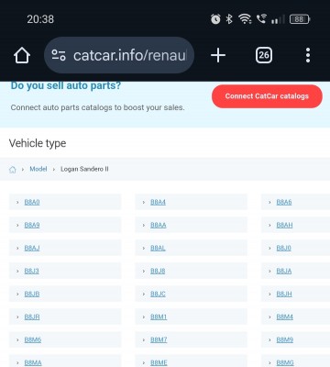This screenshot has height=367, width=330.
Task: Tap the browser home icon
Action: point(22,55)
